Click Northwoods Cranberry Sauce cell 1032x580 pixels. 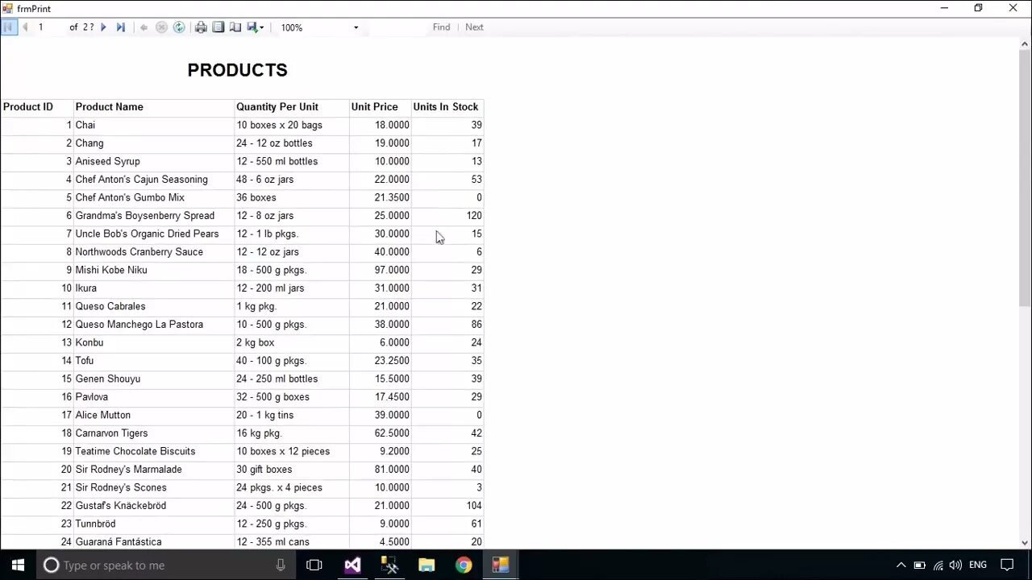click(x=153, y=252)
